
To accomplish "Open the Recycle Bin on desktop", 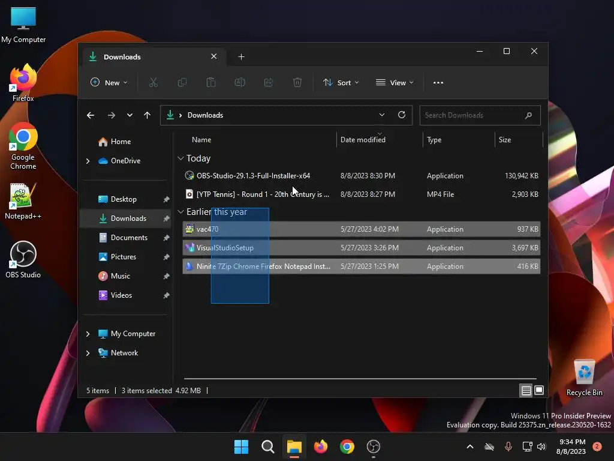I will click(584, 378).
